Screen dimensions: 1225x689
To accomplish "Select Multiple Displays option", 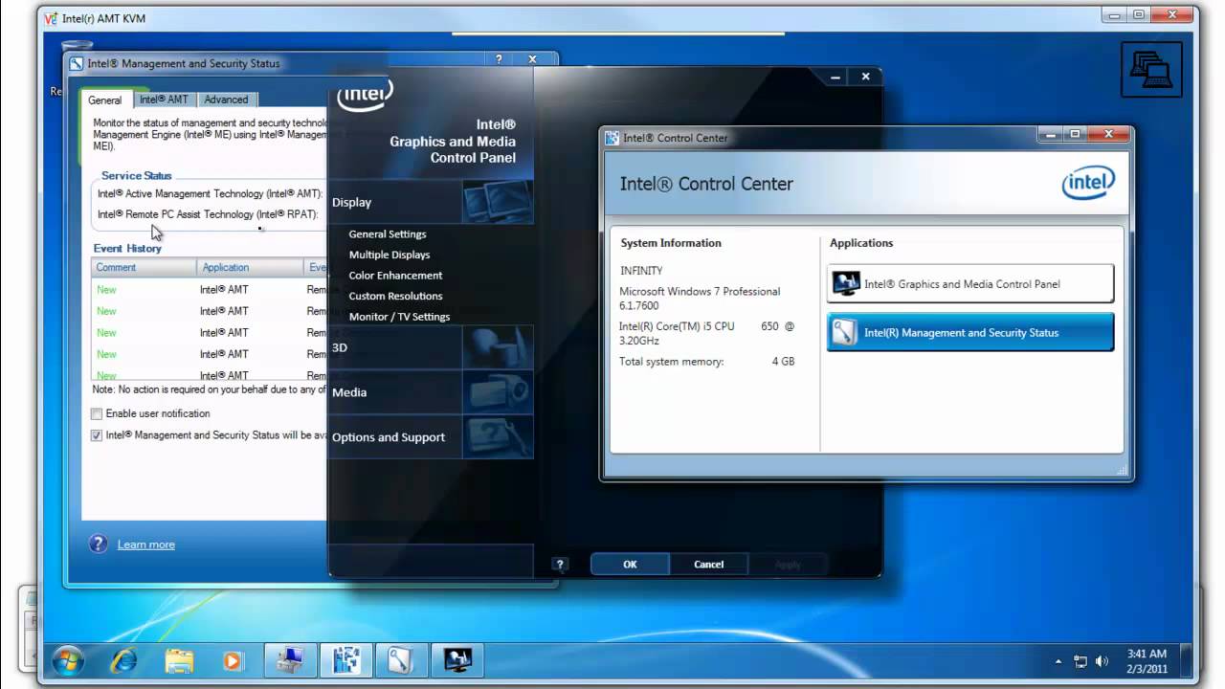I will tap(390, 255).
